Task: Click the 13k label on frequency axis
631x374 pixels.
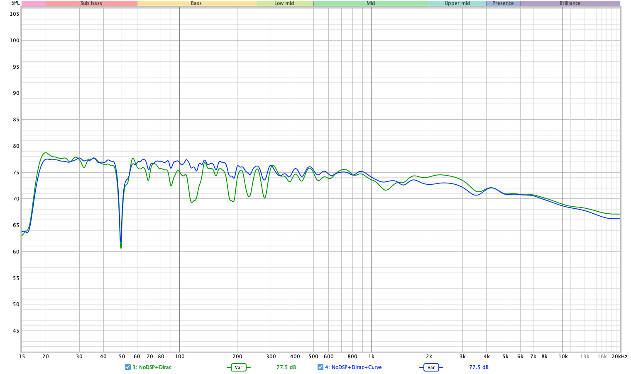Action: 585,357
